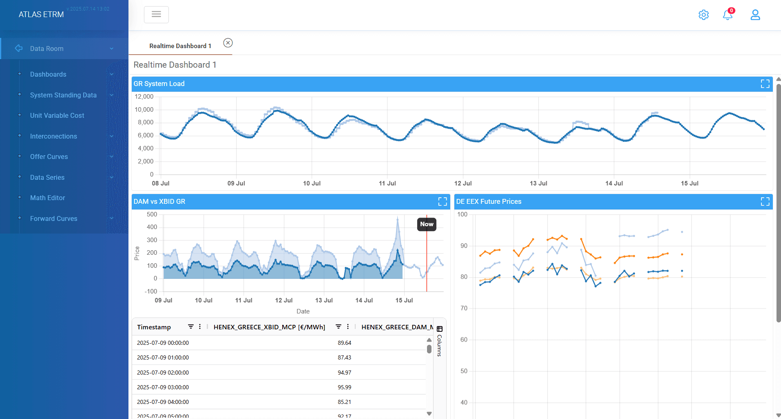Filter the HENEX_GREECE_XBID_MCP column
Viewport: 781px width, 419px height.
pos(339,327)
